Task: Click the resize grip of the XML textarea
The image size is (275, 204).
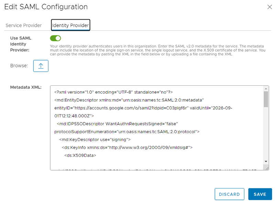Action: coord(267,168)
